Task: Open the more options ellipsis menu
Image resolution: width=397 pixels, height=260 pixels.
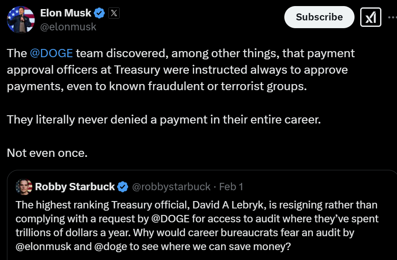Action: coord(391,17)
